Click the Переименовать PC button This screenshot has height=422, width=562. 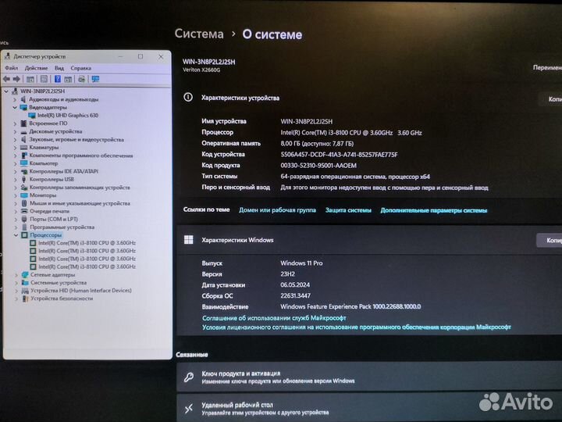click(546, 67)
